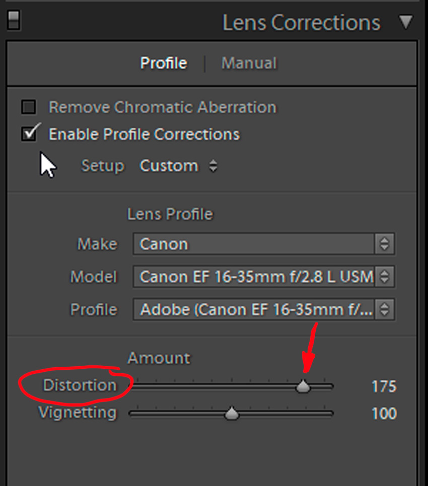The image size is (428, 486).
Task: Click the Distortion label
Action: (80, 385)
